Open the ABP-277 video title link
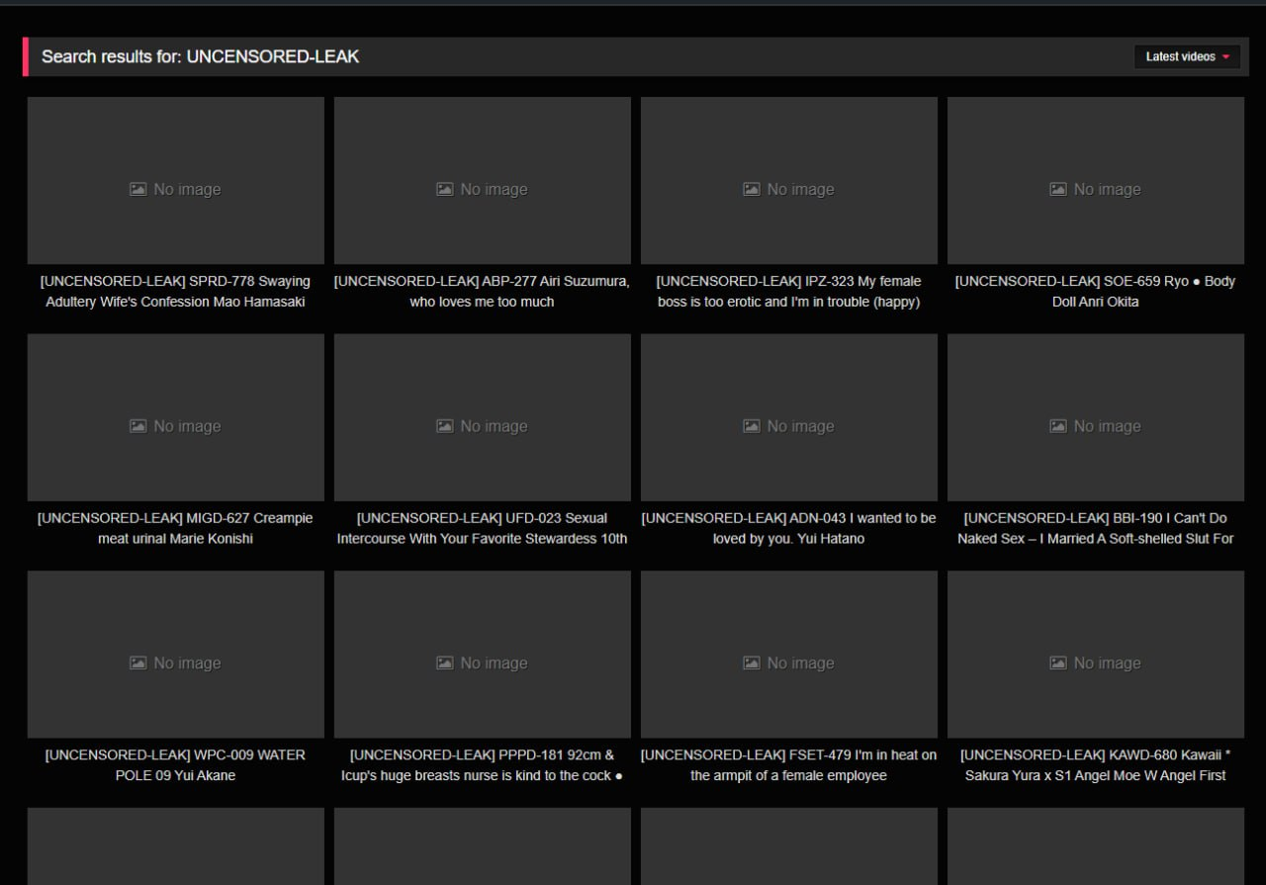1266x885 pixels. (x=482, y=292)
